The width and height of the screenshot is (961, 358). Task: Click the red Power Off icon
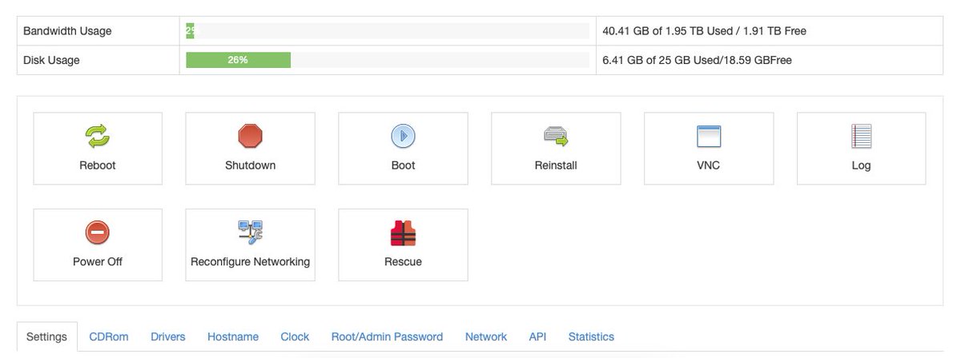98,233
